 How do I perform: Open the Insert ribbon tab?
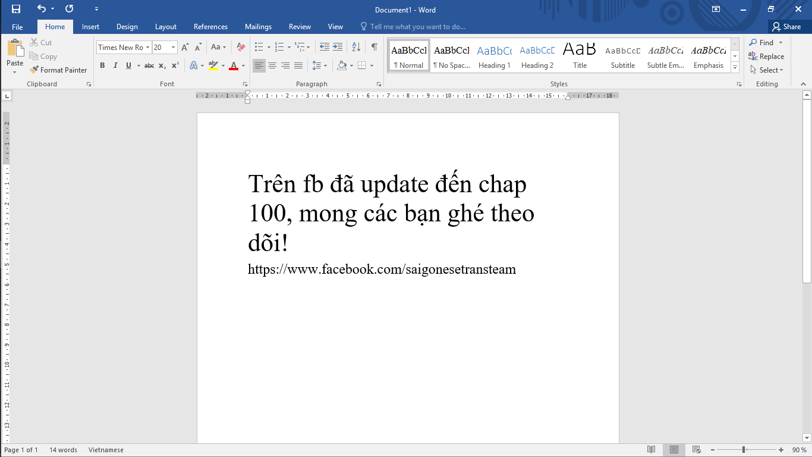(90, 27)
